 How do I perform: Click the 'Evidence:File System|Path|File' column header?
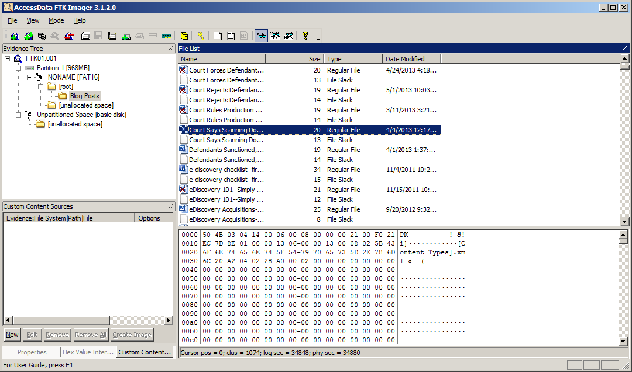[x=69, y=218]
